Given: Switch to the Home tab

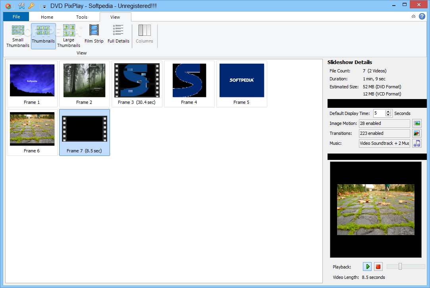Looking at the screenshot, I should (x=47, y=17).
